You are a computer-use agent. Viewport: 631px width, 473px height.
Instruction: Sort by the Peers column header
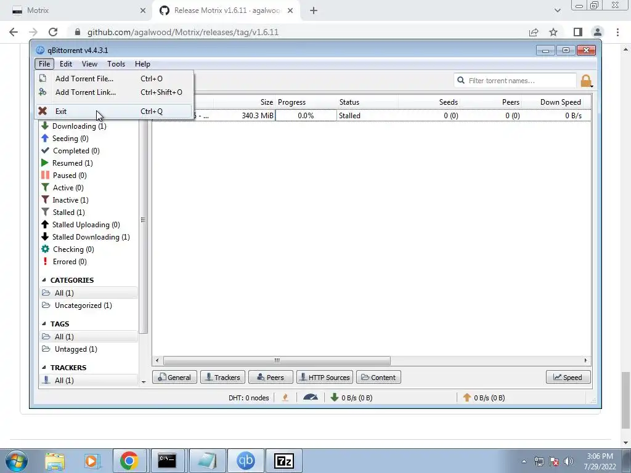coord(491,102)
